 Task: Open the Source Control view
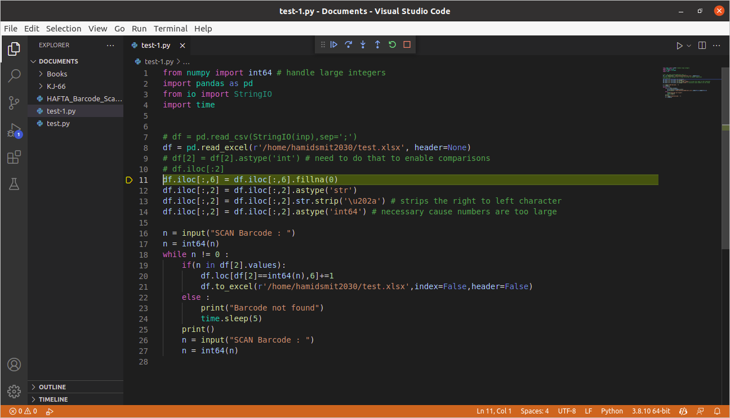[14, 103]
